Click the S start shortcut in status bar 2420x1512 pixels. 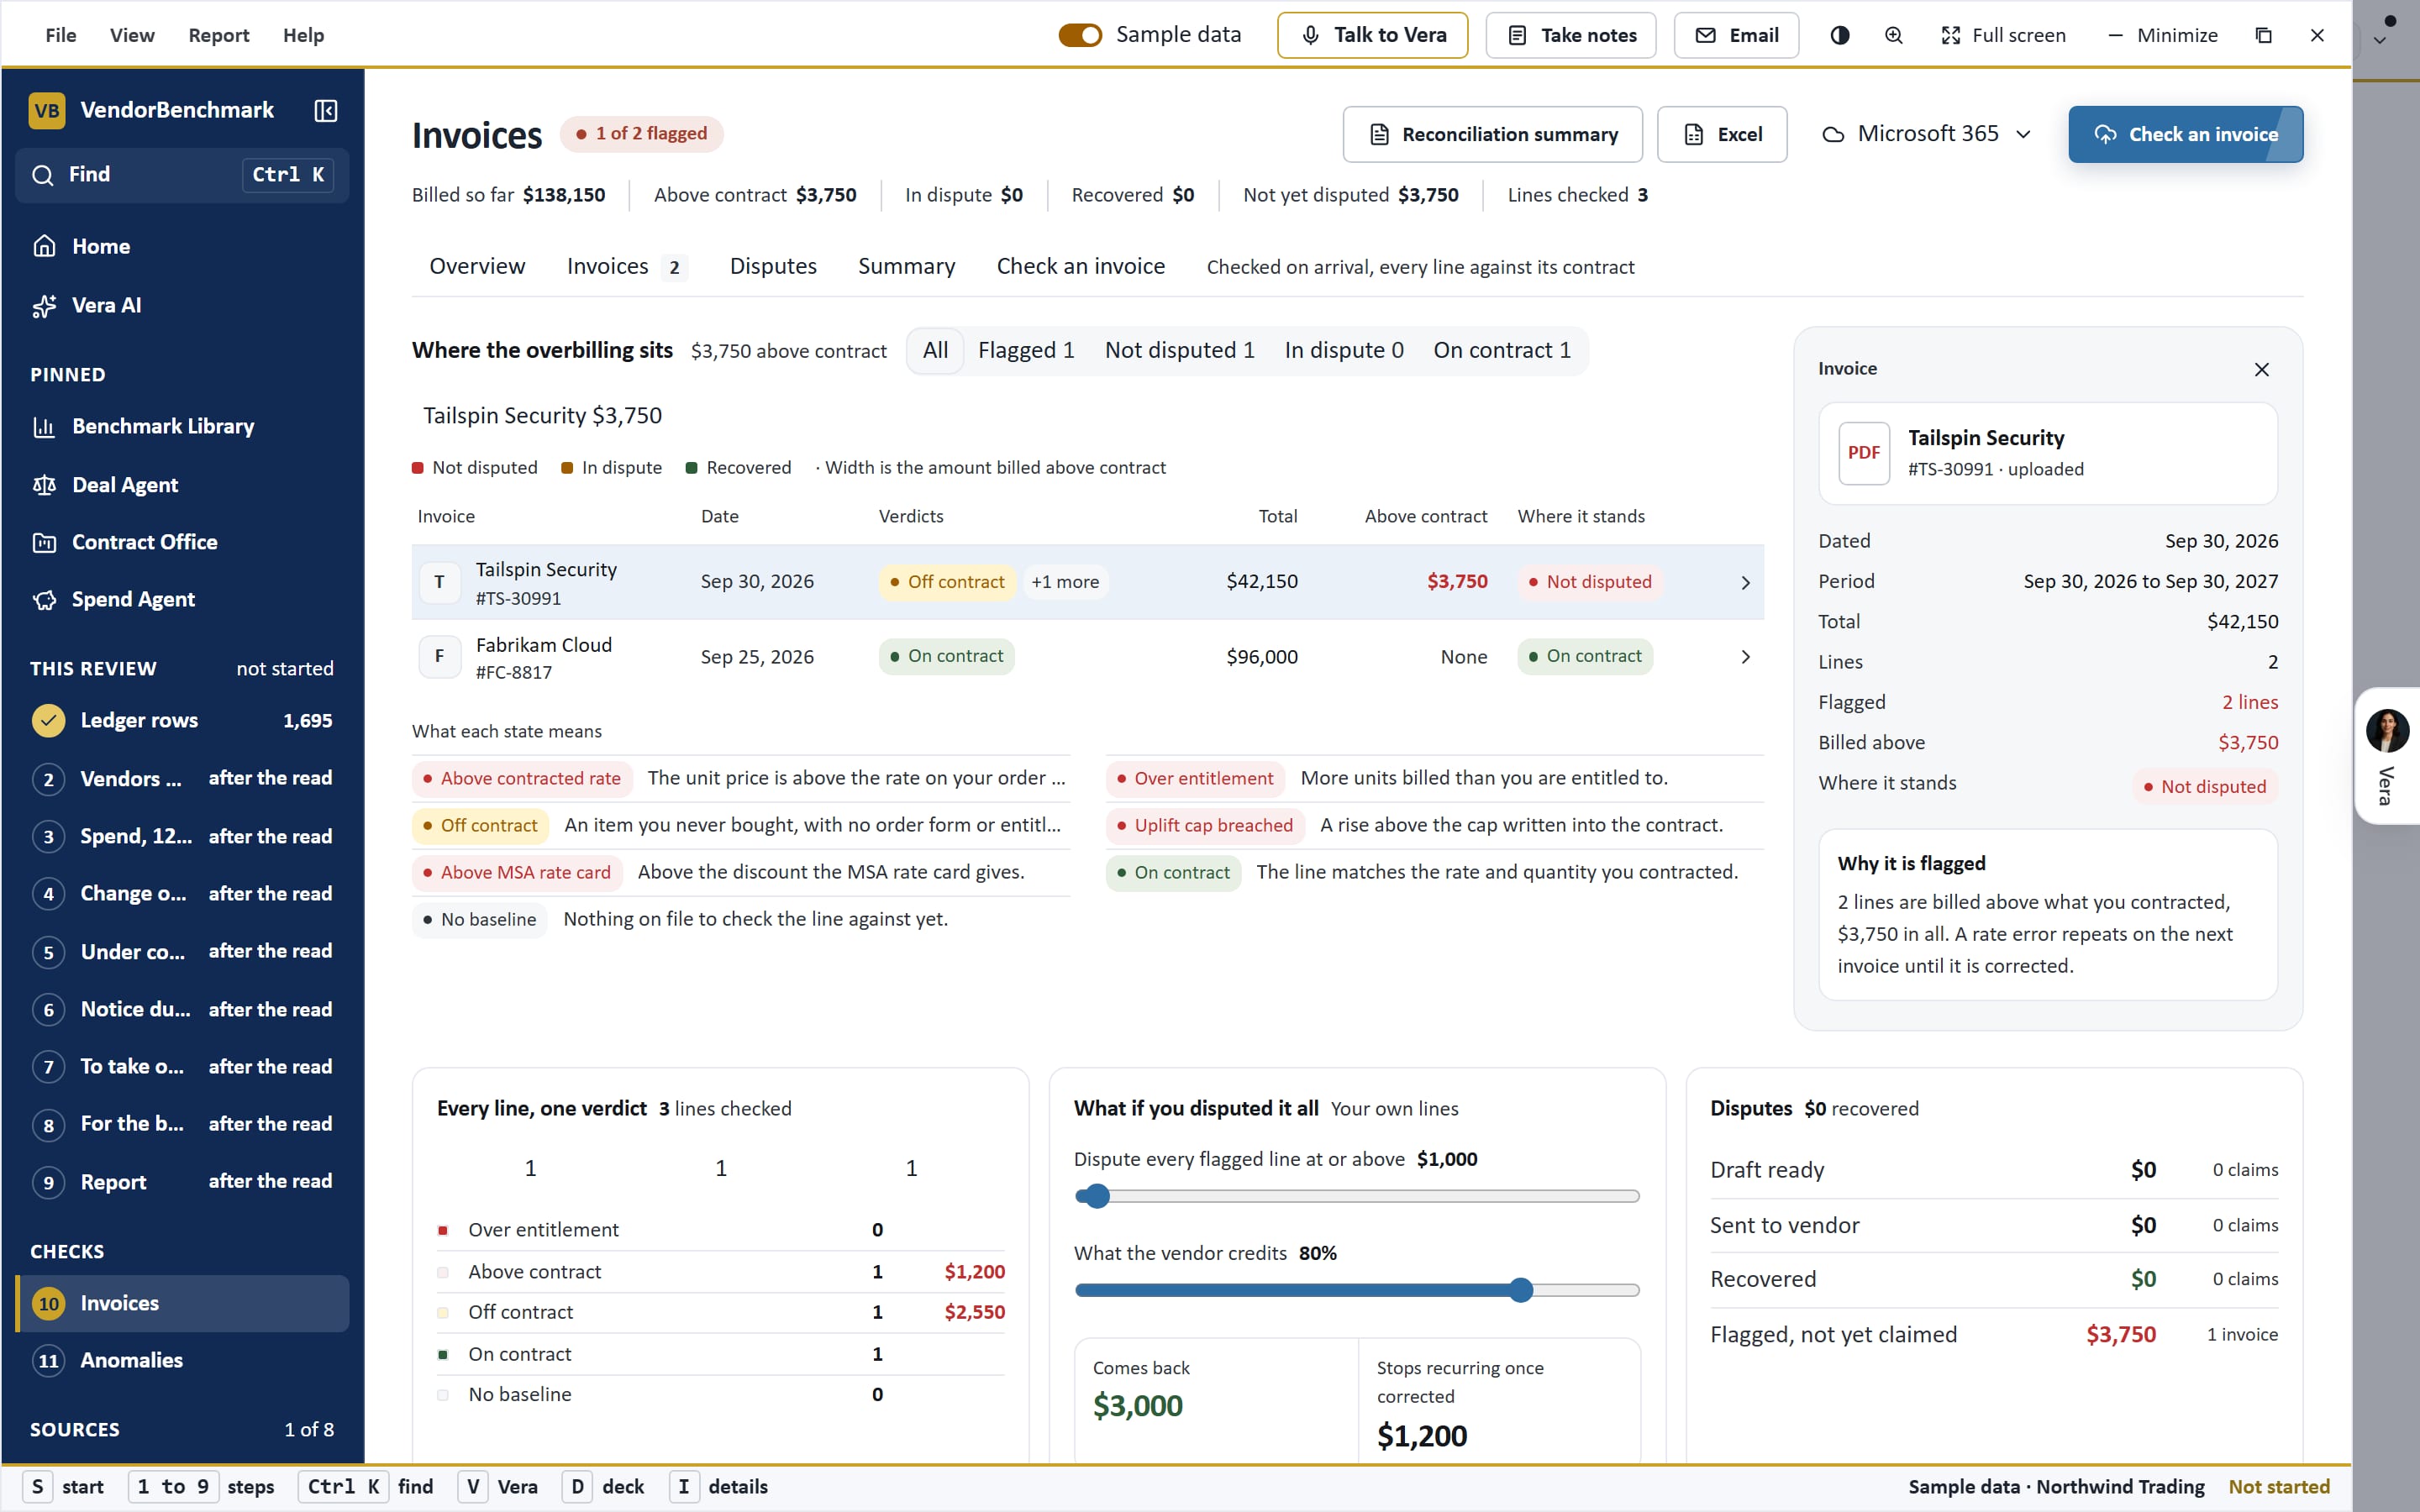click(64, 1487)
